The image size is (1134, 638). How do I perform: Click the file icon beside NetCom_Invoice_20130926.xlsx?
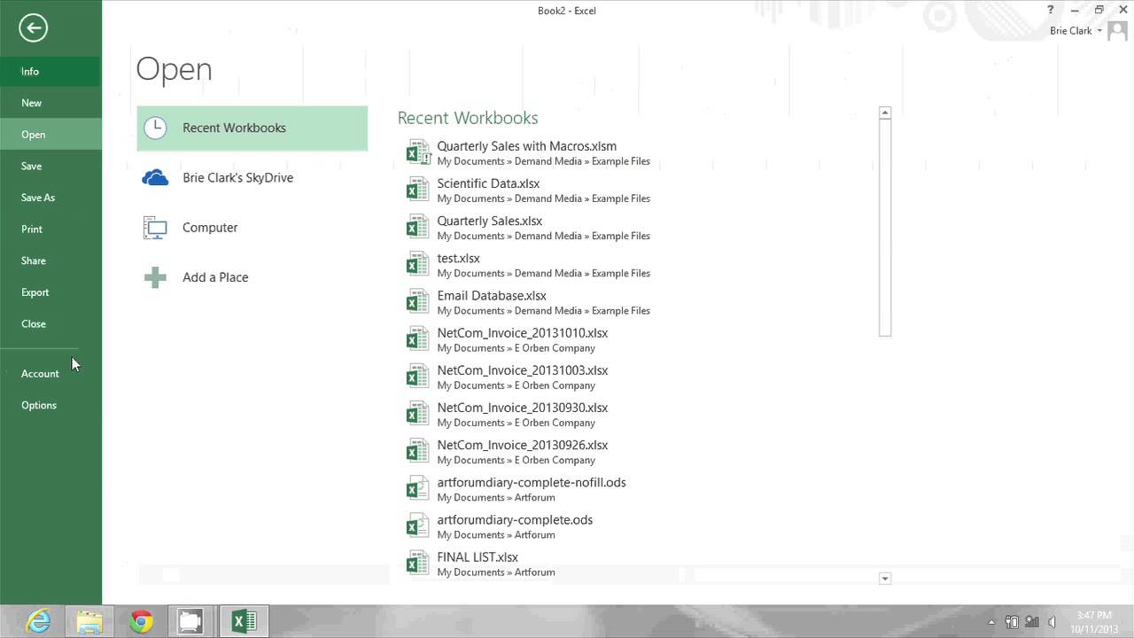pyautogui.click(x=417, y=450)
